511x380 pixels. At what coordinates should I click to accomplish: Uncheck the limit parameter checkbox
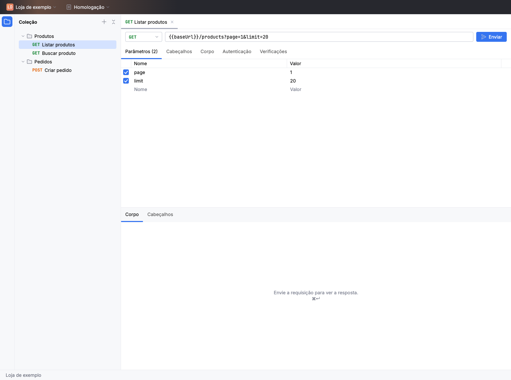click(x=126, y=81)
